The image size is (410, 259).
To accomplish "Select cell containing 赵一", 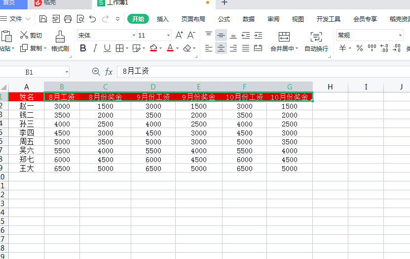I will point(27,106).
